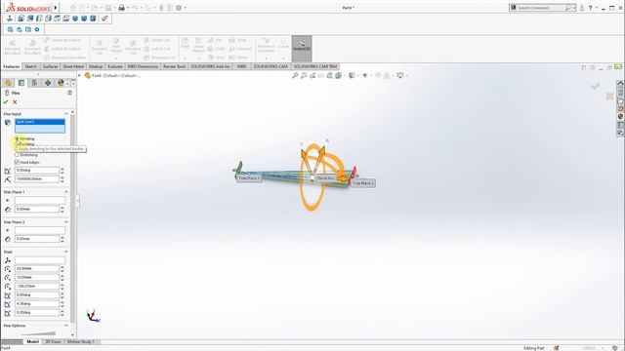Open Help question mark in title bar
Screen dimensions: 625x351
click(x=590, y=8)
